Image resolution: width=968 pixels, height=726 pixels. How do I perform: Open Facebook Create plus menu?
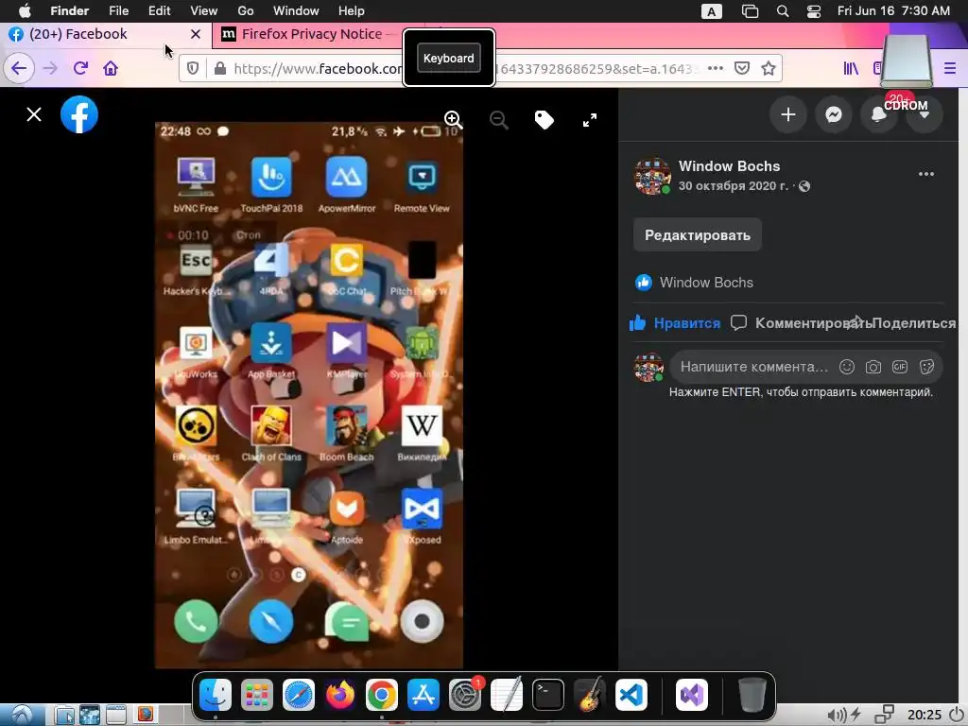[x=787, y=114]
